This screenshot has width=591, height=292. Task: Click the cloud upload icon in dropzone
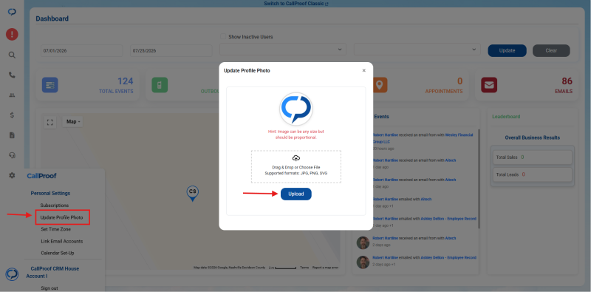click(x=296, y=157)
